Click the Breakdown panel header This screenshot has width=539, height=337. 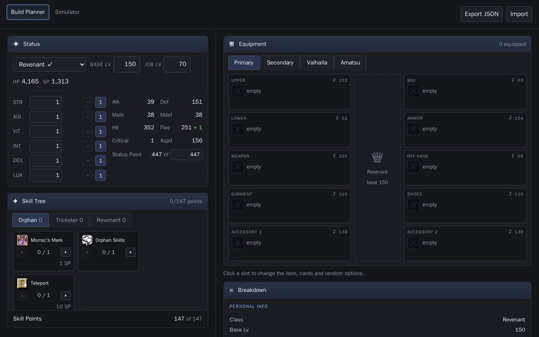click(x=377, y=290)
